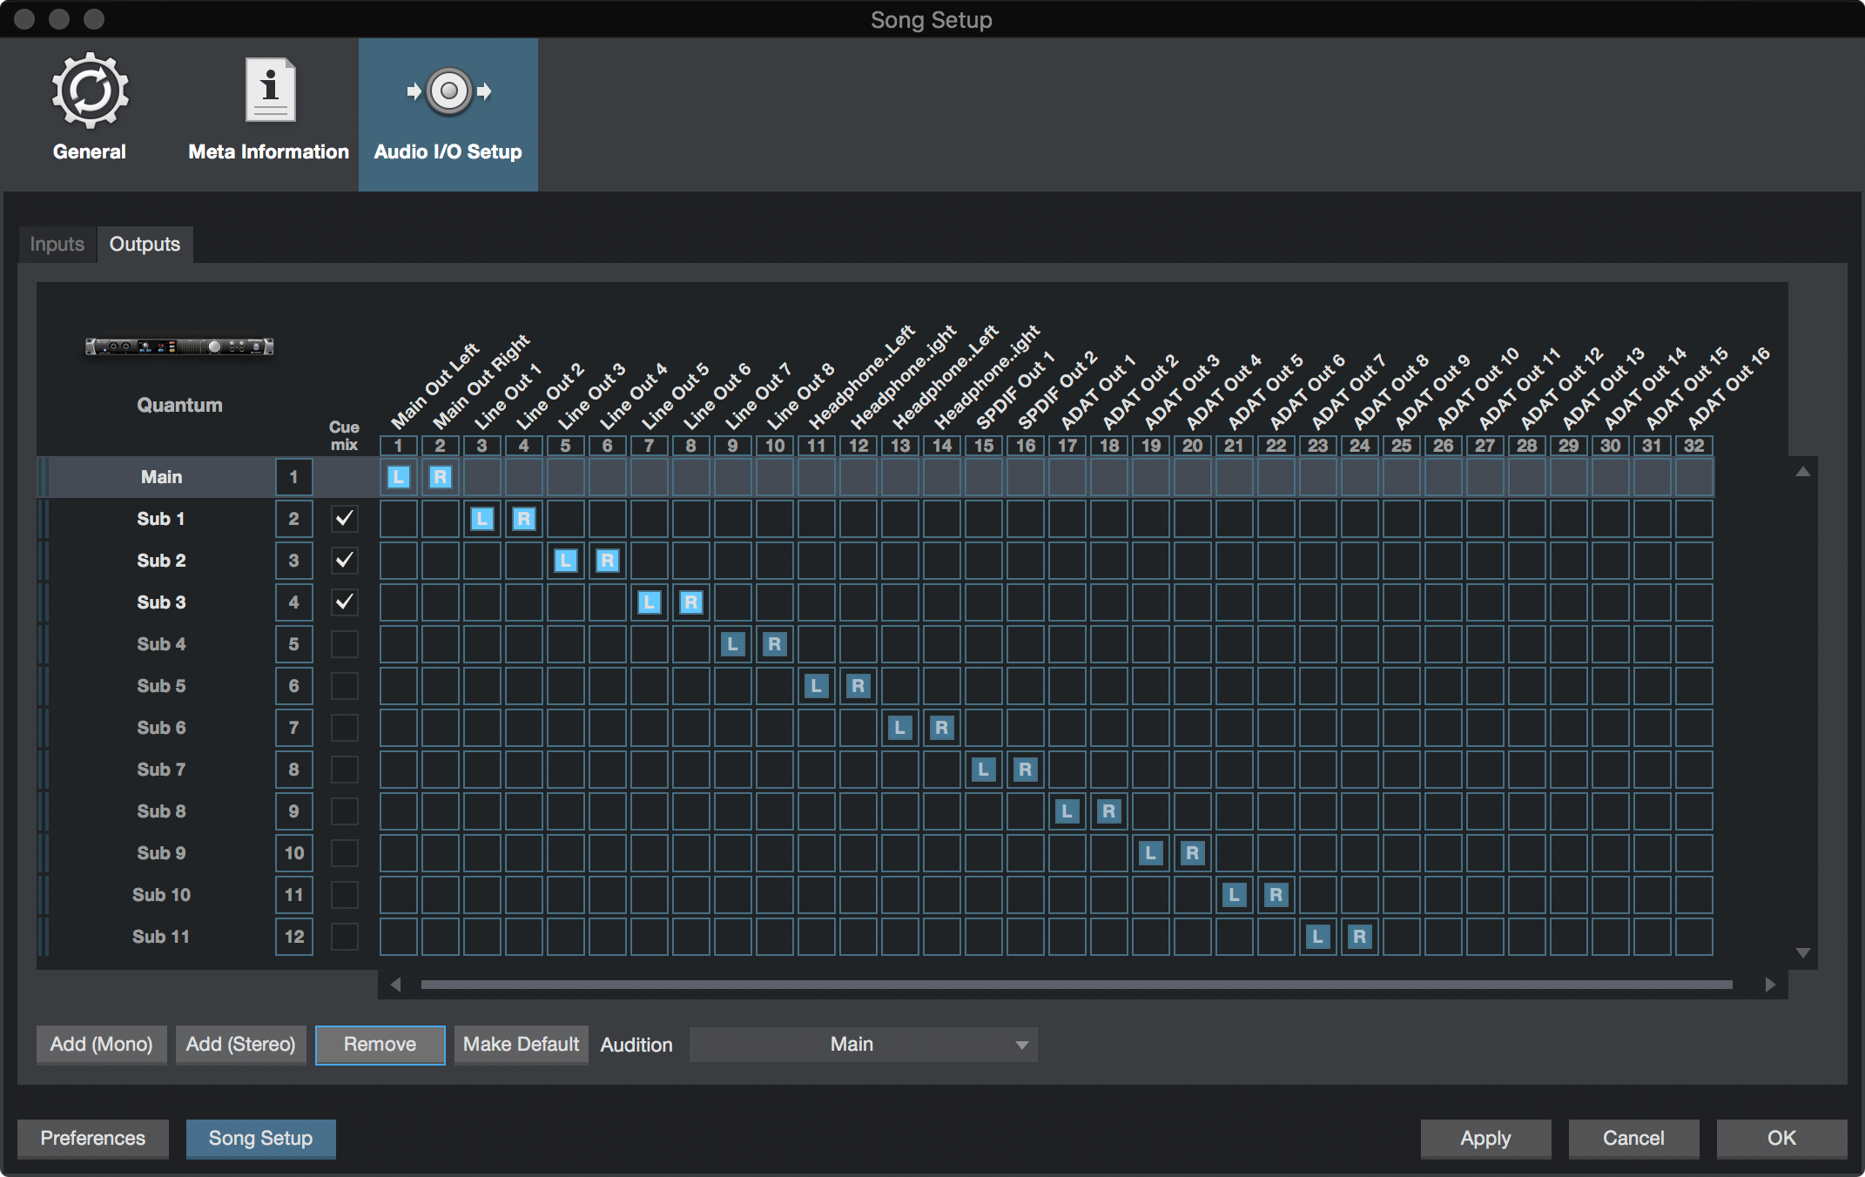Click the Sub 2 row L routing marker
The height and width of the screenshot is (1177, 1865).
coord(566,561)
